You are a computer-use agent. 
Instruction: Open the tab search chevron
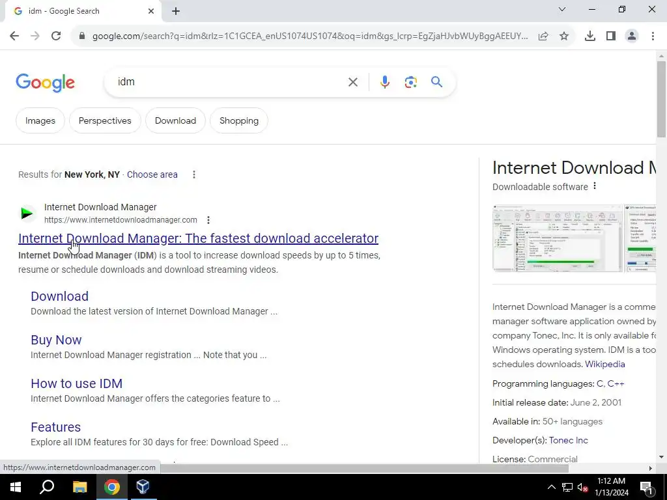coord(562,9)
